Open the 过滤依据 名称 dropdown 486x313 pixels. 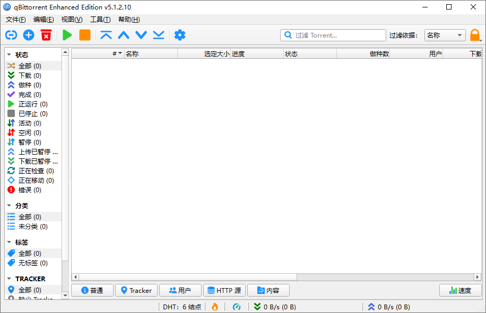point(445,34)
